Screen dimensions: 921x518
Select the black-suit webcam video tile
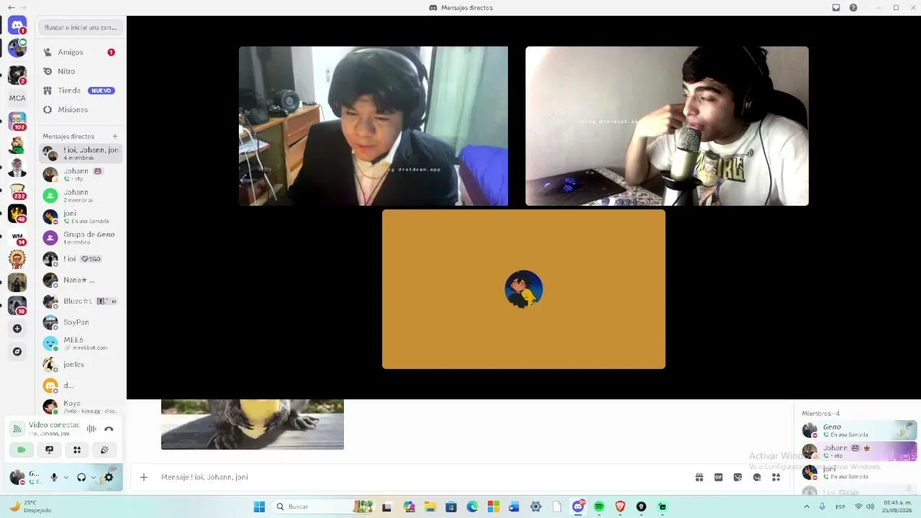pyautogui.click(x=373, y=126)
